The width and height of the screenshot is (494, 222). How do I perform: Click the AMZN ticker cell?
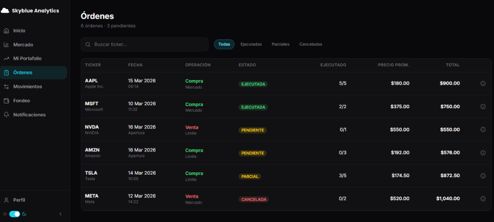(x=93, y=153)
